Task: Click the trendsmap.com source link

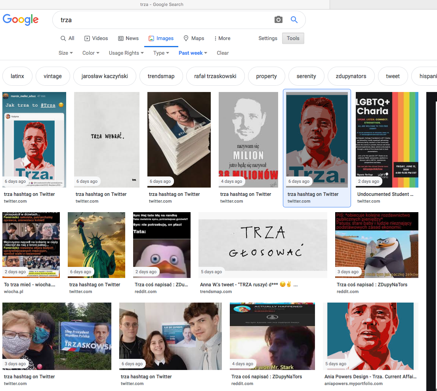Action: click(x=216, y=291)
